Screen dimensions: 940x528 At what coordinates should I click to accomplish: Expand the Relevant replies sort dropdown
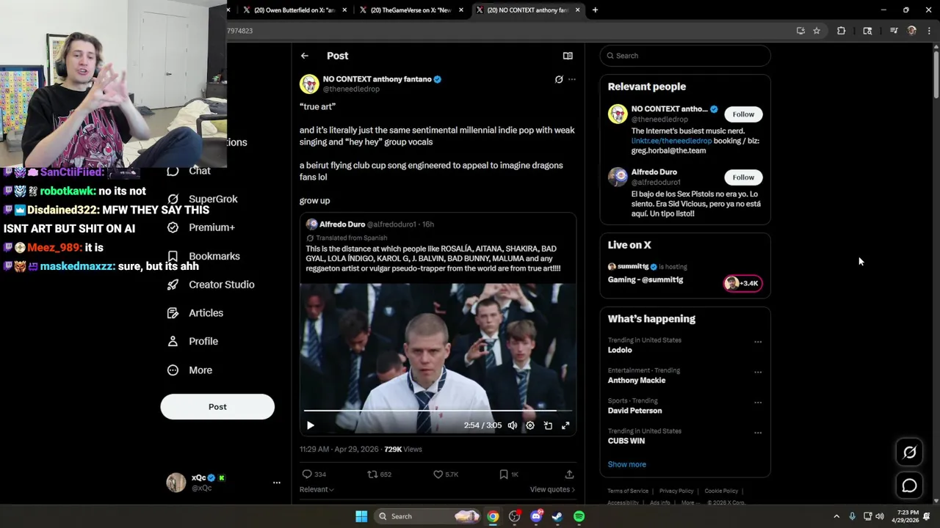click(x=317, y=489)
